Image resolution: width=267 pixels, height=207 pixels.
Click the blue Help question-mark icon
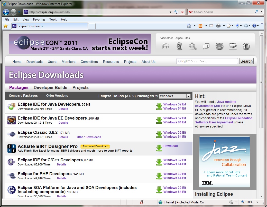(254, 26)
